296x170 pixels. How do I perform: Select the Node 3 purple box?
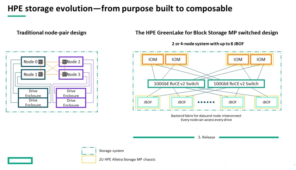click(x=71, y=74)
